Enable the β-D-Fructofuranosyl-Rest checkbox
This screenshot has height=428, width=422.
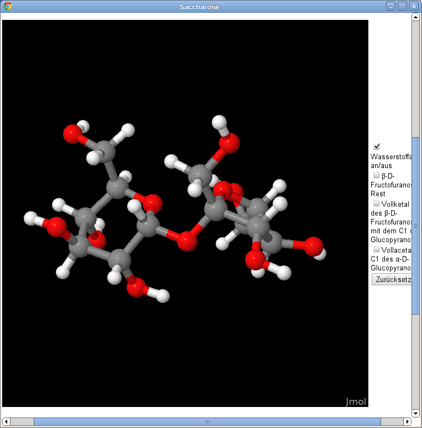click(x=377, y=175)
